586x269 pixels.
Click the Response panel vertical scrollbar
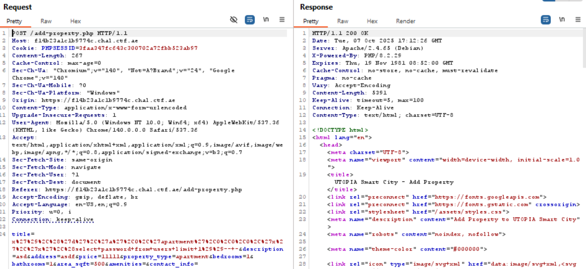coord(584,48)
